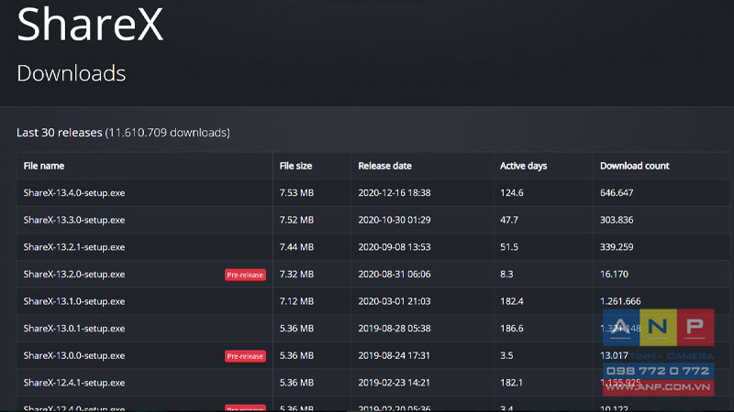Click the File name column header
This screenshot has width=734, height=412.
point(44,166)
